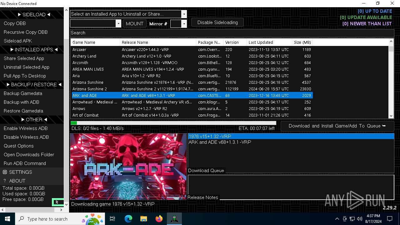This screenshot has height=225, width=400.
Task: Click game list scrollbar down arrow
Action: tap(391, 116)
